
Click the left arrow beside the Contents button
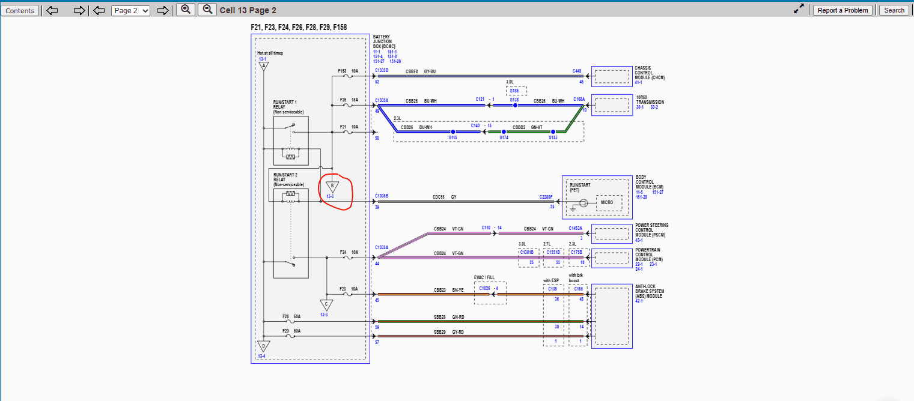(52, 10)
